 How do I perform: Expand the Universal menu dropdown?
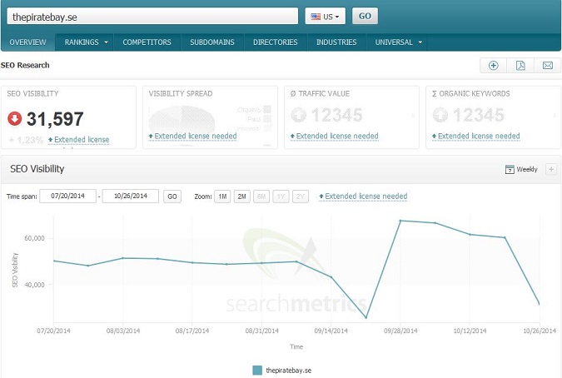(x=398, y=42)
